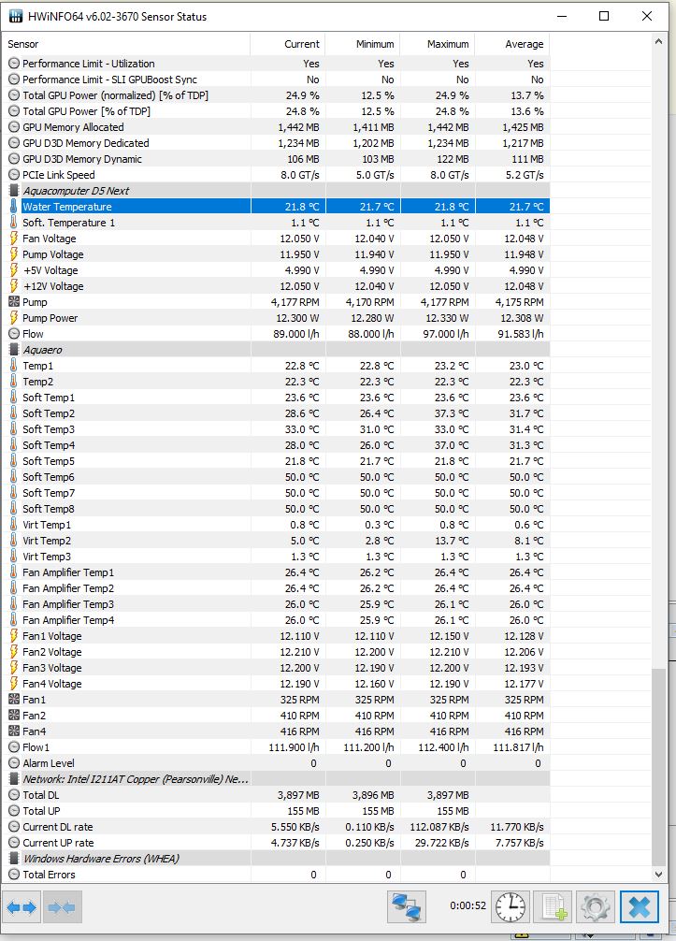This screenshot has height=941, width=676.
Task: Click the Maximum column header
Action: point(438,44)
